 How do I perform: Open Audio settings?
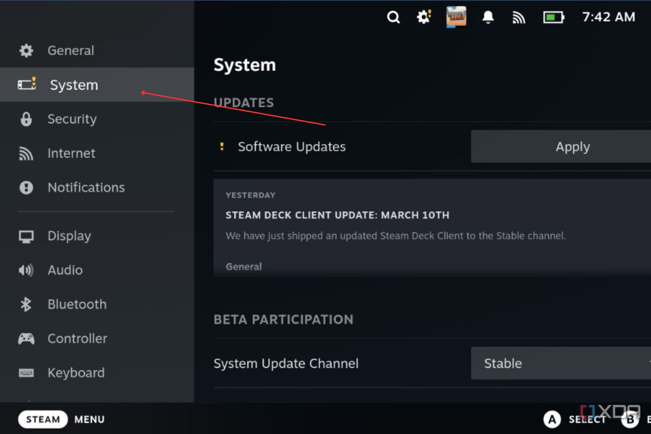[x=97, y=270]
